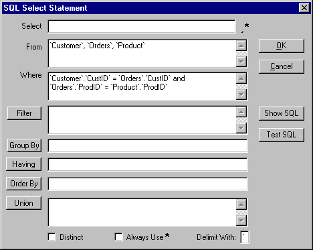Toggle the Always Use * checkbox

[x=118, y=237]
